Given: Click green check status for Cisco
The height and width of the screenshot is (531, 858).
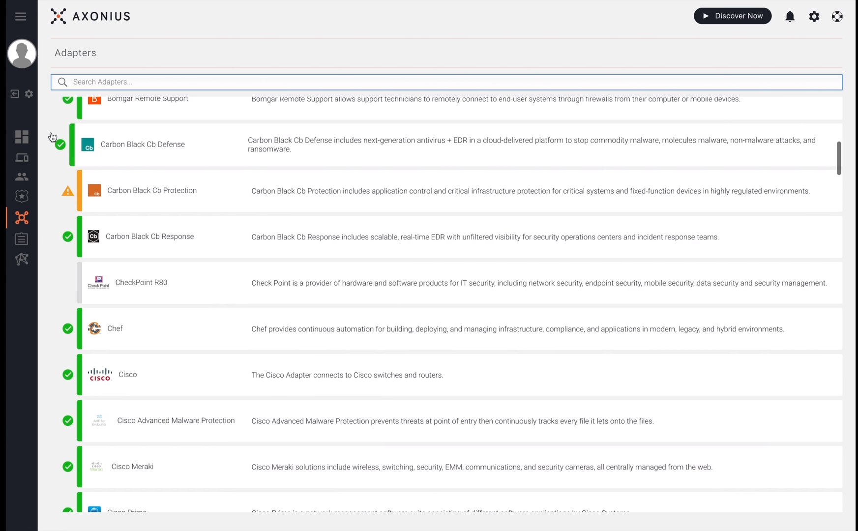Looking at the screenshot, I should 68,375.
